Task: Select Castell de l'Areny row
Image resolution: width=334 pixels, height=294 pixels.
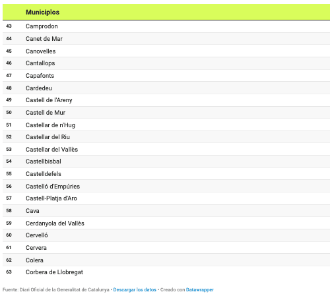Action: click(x=166, y=100)
